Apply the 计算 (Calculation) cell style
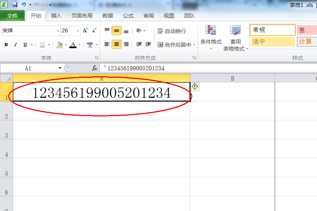Image resolution: width=317 pixels, height=211 pixels. 307,41
